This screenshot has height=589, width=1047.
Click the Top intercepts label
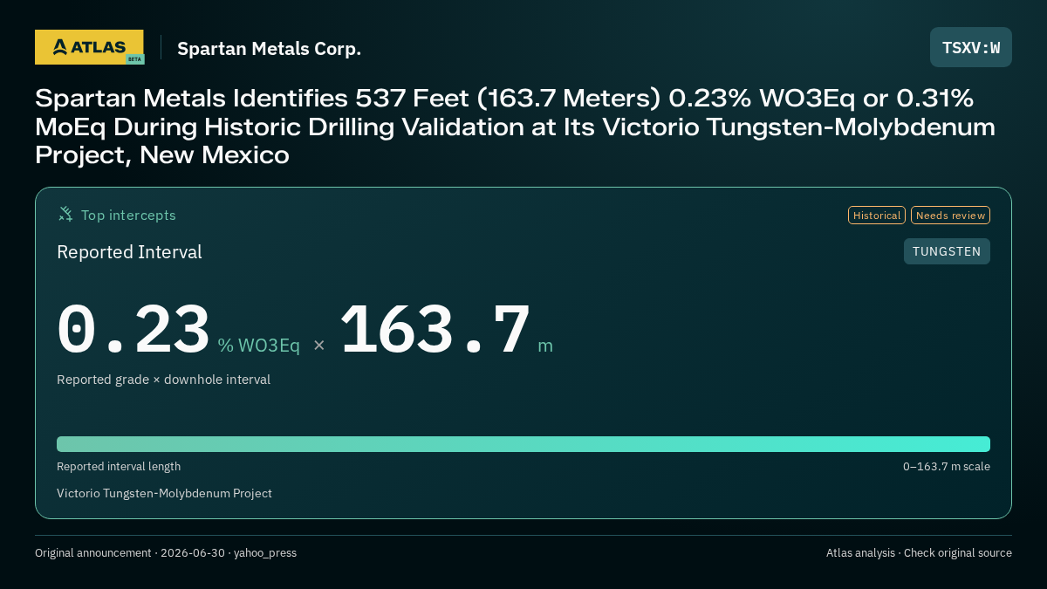click(128, 215)
